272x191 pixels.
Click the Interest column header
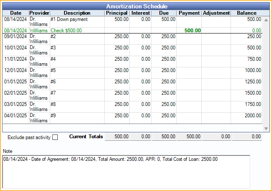click(x=140, y=13)
